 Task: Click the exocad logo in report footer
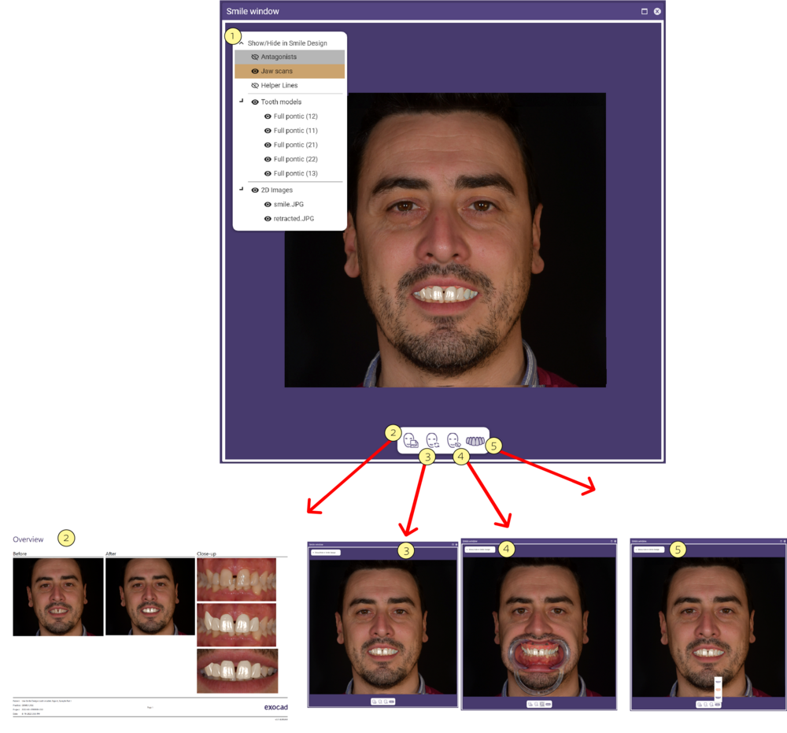[x=276, y=707]
